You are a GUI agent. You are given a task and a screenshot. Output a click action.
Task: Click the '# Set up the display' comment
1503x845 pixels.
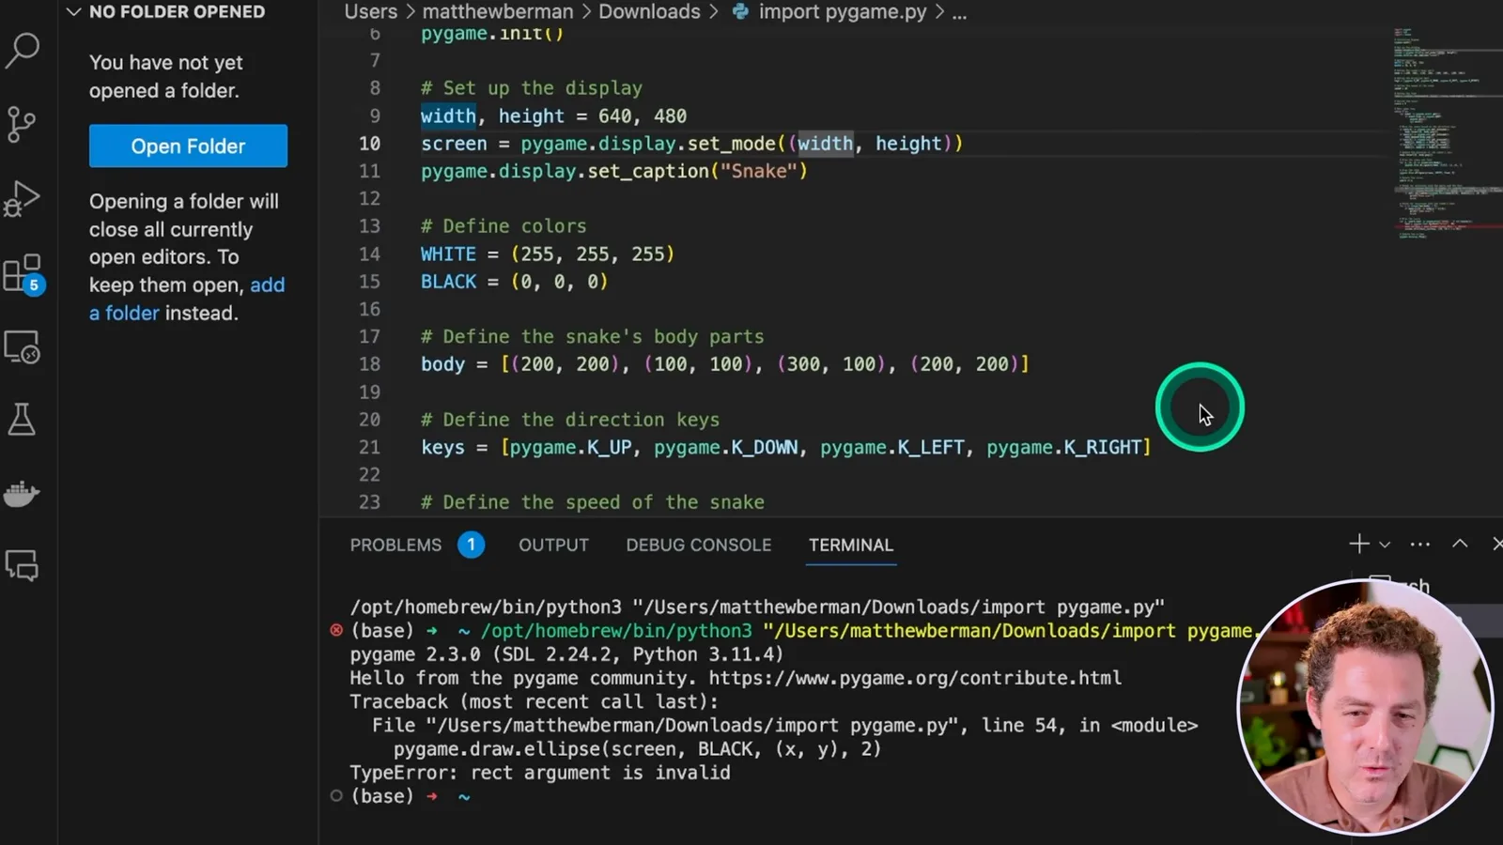click(x=532, y=88)
